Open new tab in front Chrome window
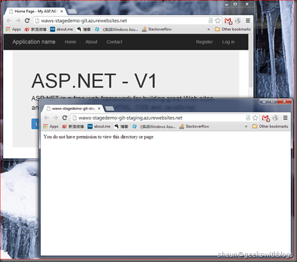297x262 pixels. [109, 108]
